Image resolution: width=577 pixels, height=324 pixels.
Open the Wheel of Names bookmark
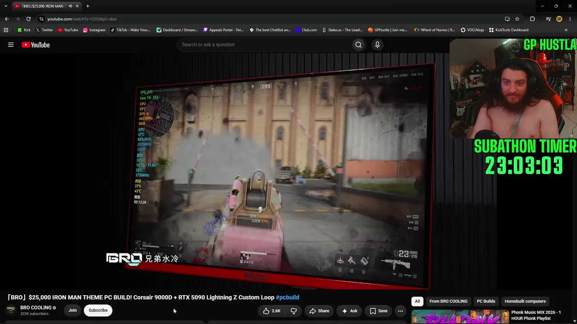click(x=435, y=30)
